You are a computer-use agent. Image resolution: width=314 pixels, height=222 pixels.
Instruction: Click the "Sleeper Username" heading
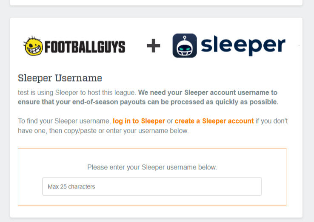point(60,78)
